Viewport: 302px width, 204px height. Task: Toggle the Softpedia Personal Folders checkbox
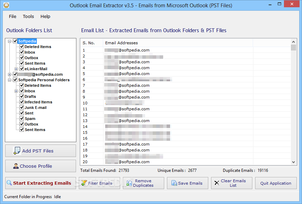click(15, 80)
